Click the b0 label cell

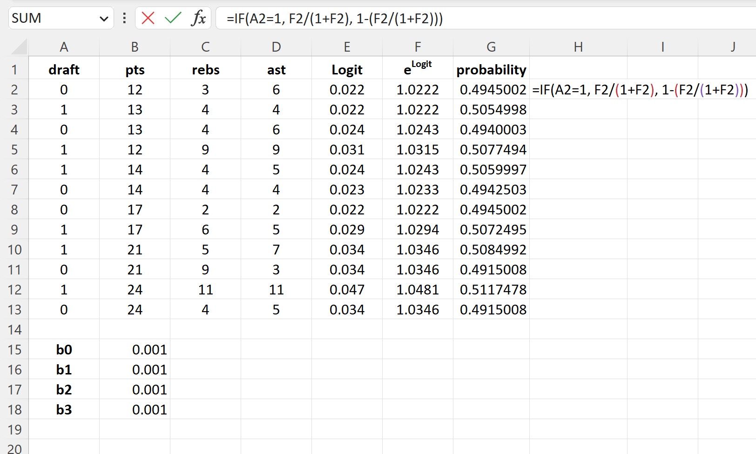(64, 349)
